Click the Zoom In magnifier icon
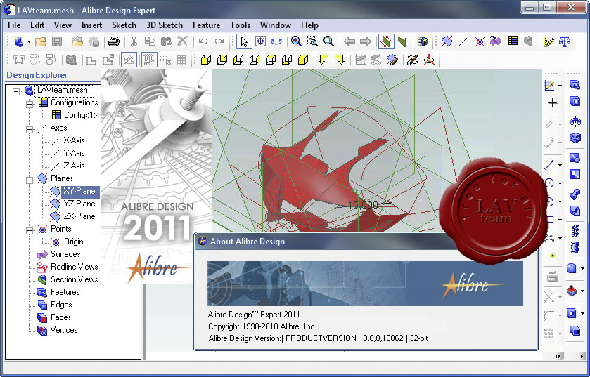 click(x=296, y=41)
